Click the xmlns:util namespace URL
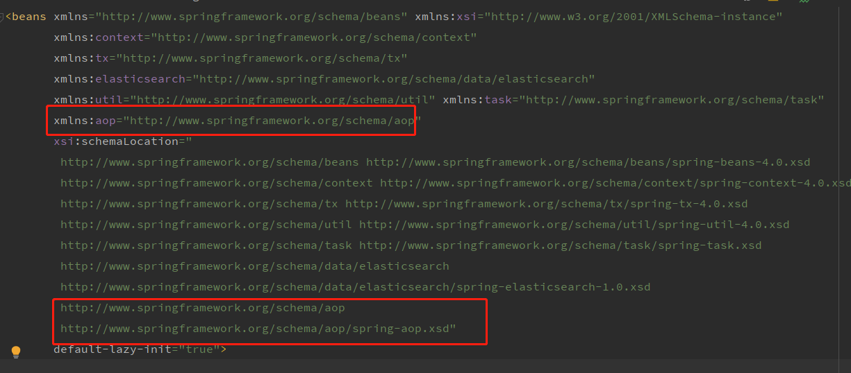Screen dimensions: 851x373 283,100
